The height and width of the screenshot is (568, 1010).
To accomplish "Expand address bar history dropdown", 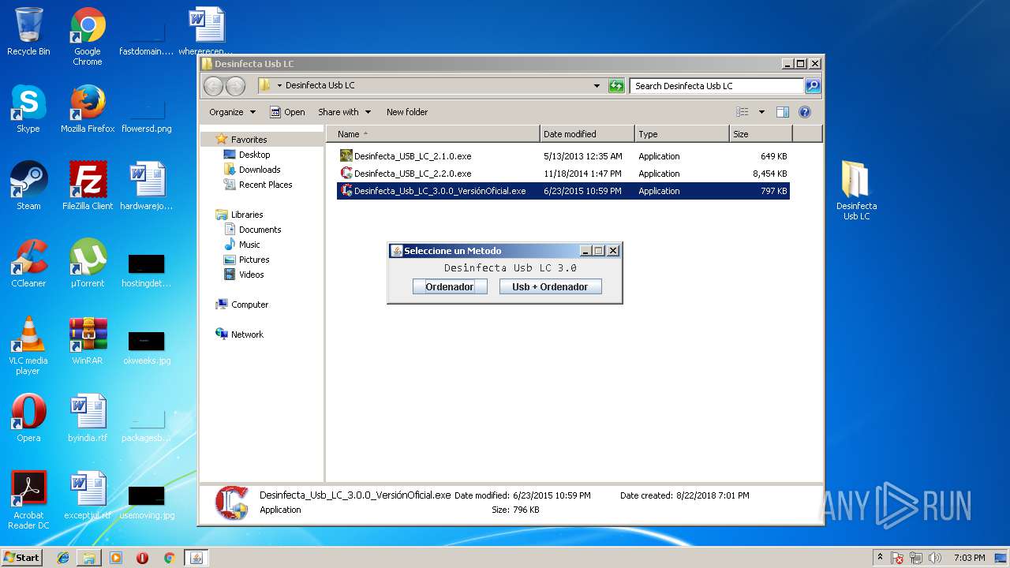I will point(597,86).
